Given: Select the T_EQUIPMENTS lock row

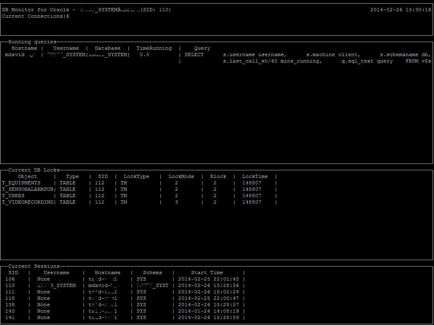Looking at the screenshot, I should (139, 183).
